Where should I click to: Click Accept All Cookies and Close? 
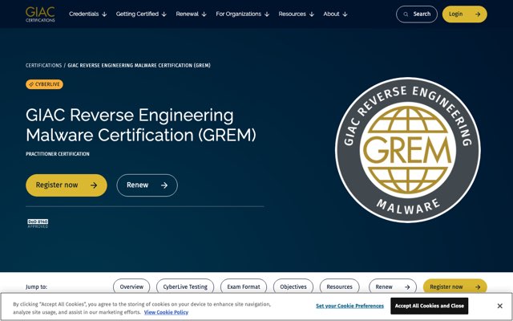[430, 306]
